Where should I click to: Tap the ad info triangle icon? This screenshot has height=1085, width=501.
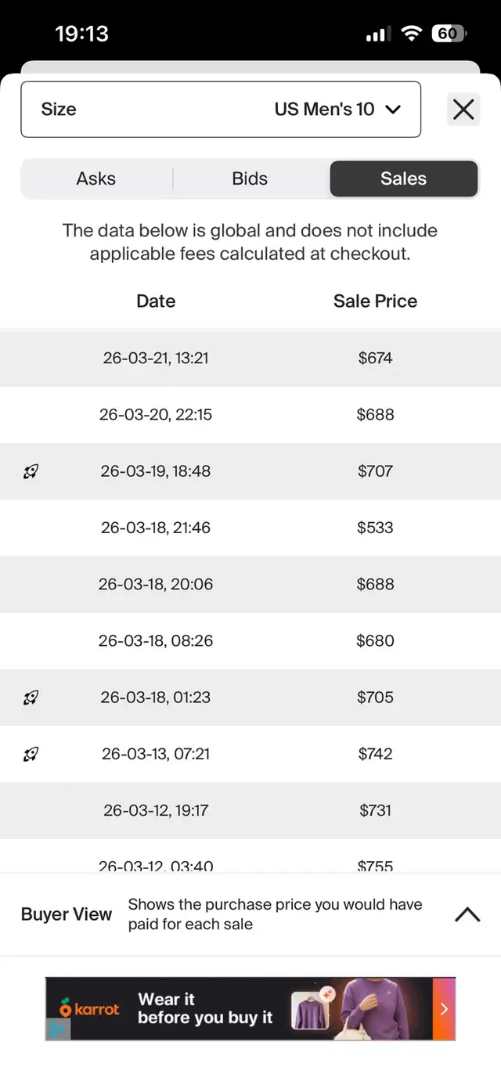[x=58, y=1029]
